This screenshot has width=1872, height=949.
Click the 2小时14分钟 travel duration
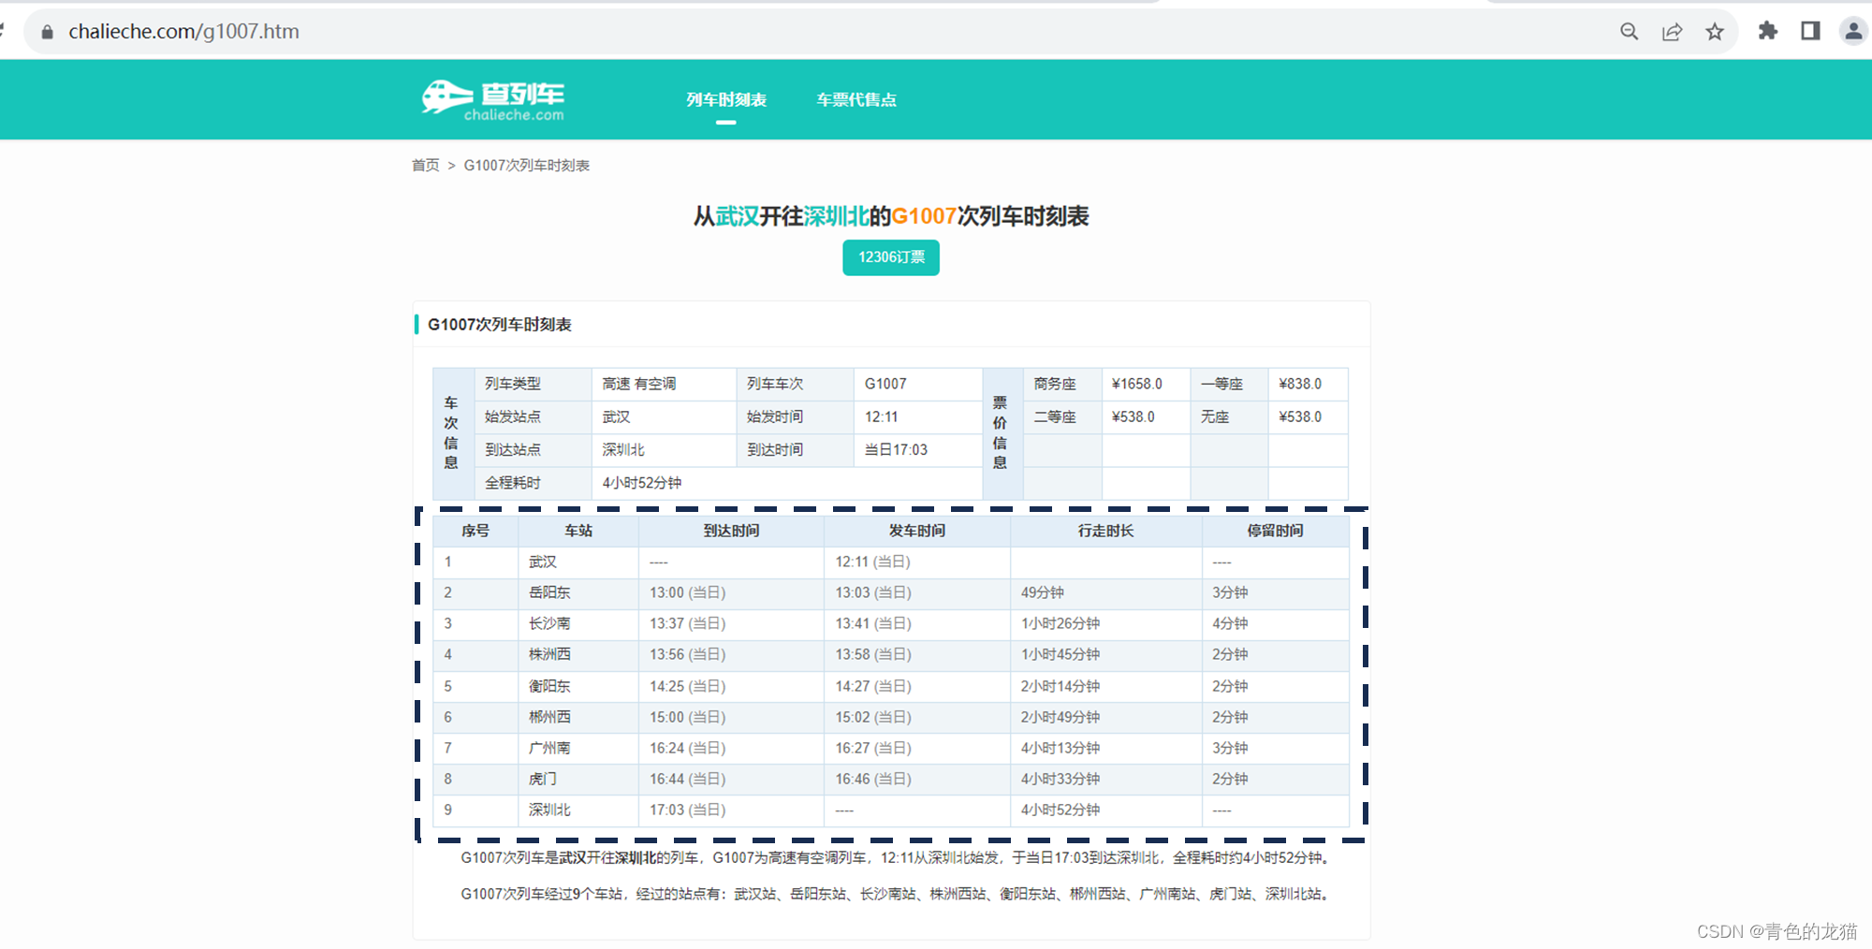[1060, 686]
